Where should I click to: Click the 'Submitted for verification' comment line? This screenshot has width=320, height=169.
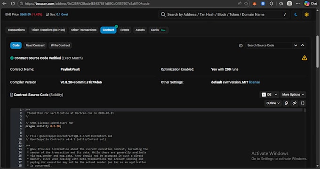(71, 113)
